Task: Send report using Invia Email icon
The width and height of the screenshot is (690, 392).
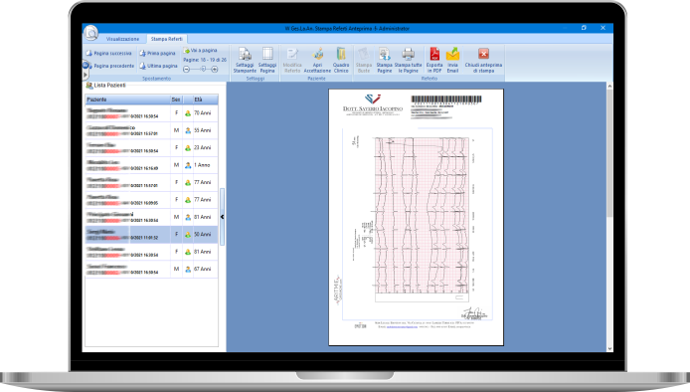Action: pyautogui.click(x=452, y=60)
